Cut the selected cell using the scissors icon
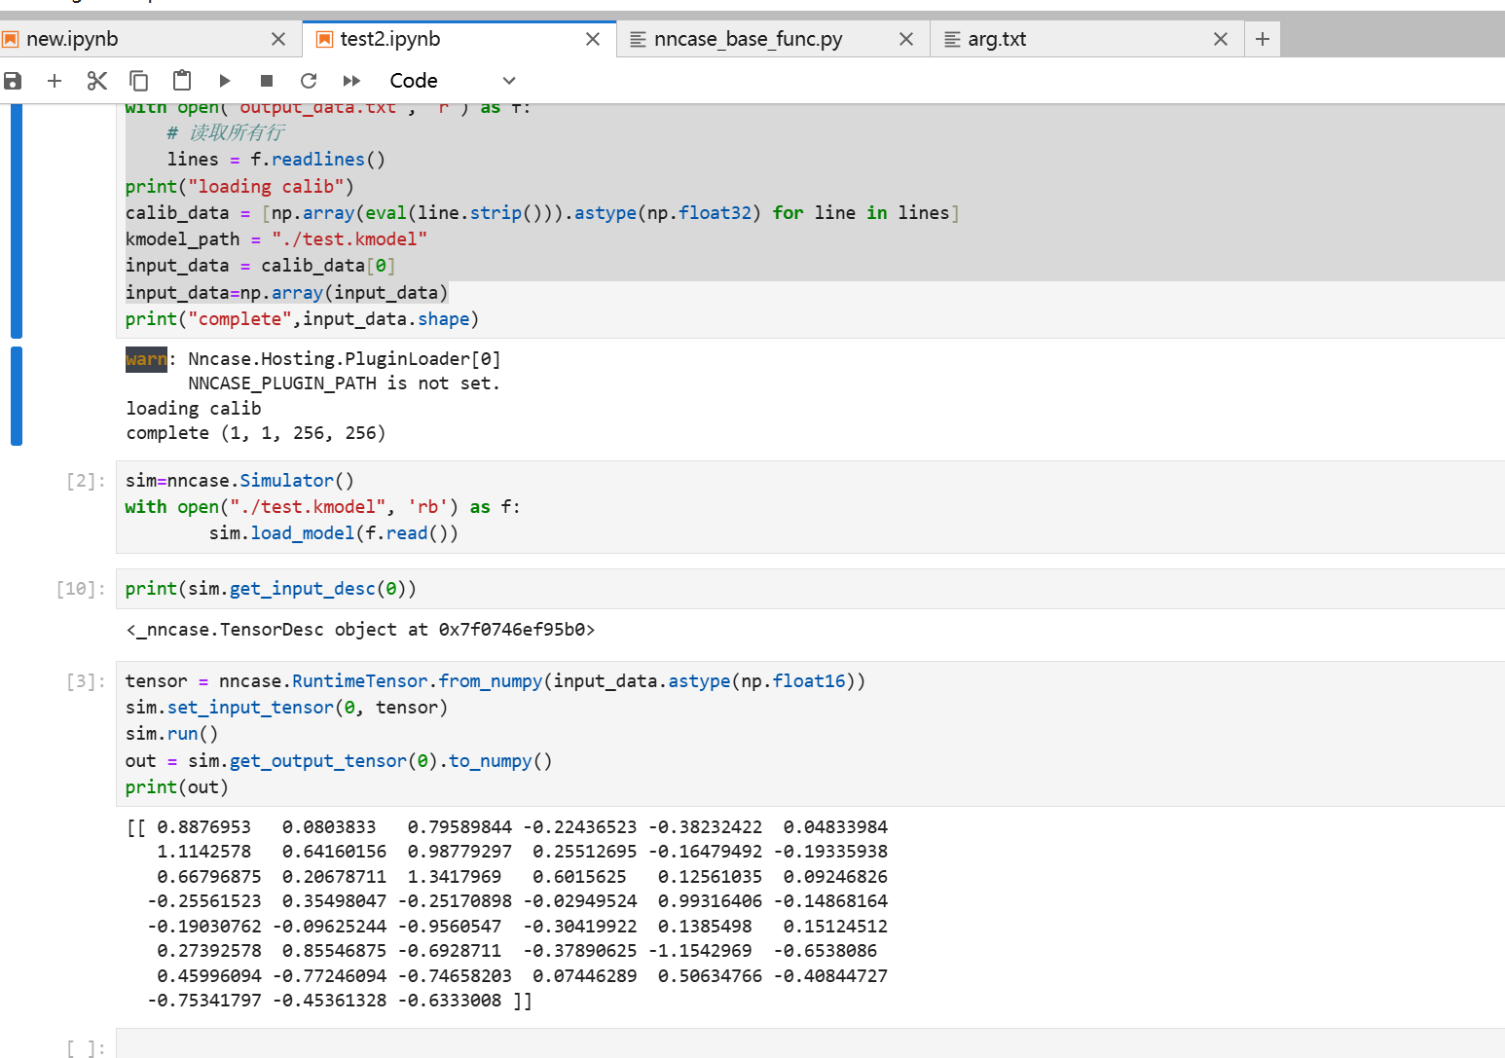The width and height of the screenshot is (1505, 1058). tap(96, 81)
